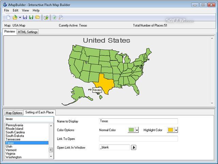This screenshot has height=164, width=218.
Task: Click the 'Map: USA Map' status text
Action: 15,26
